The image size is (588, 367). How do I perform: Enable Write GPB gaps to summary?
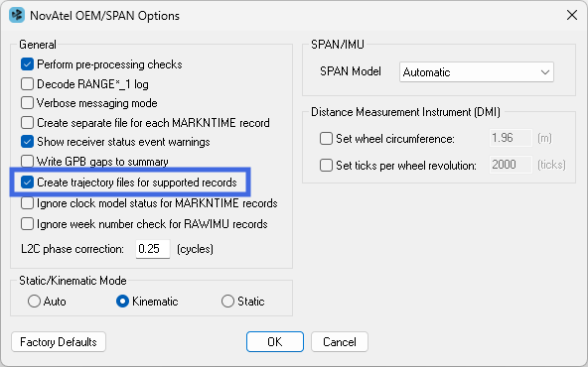28,162
